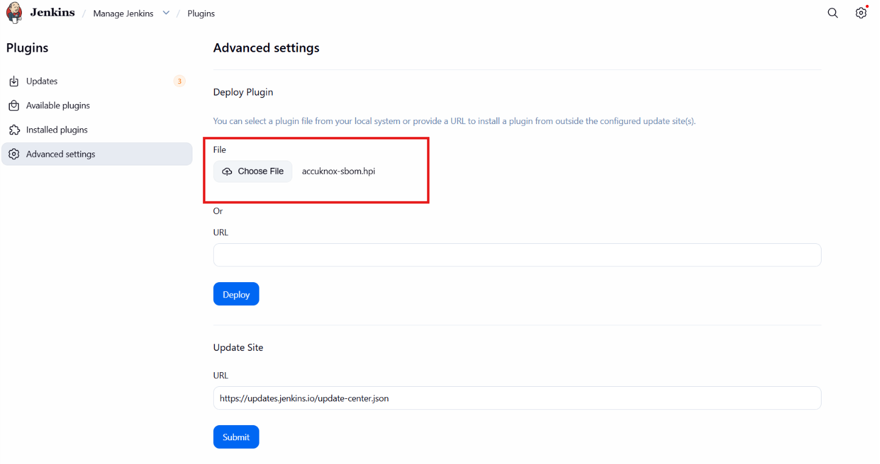Screen dimensions: 880x464
Task: Click the Installed plugins puzzle icon
Action: [x=14, y=130]
